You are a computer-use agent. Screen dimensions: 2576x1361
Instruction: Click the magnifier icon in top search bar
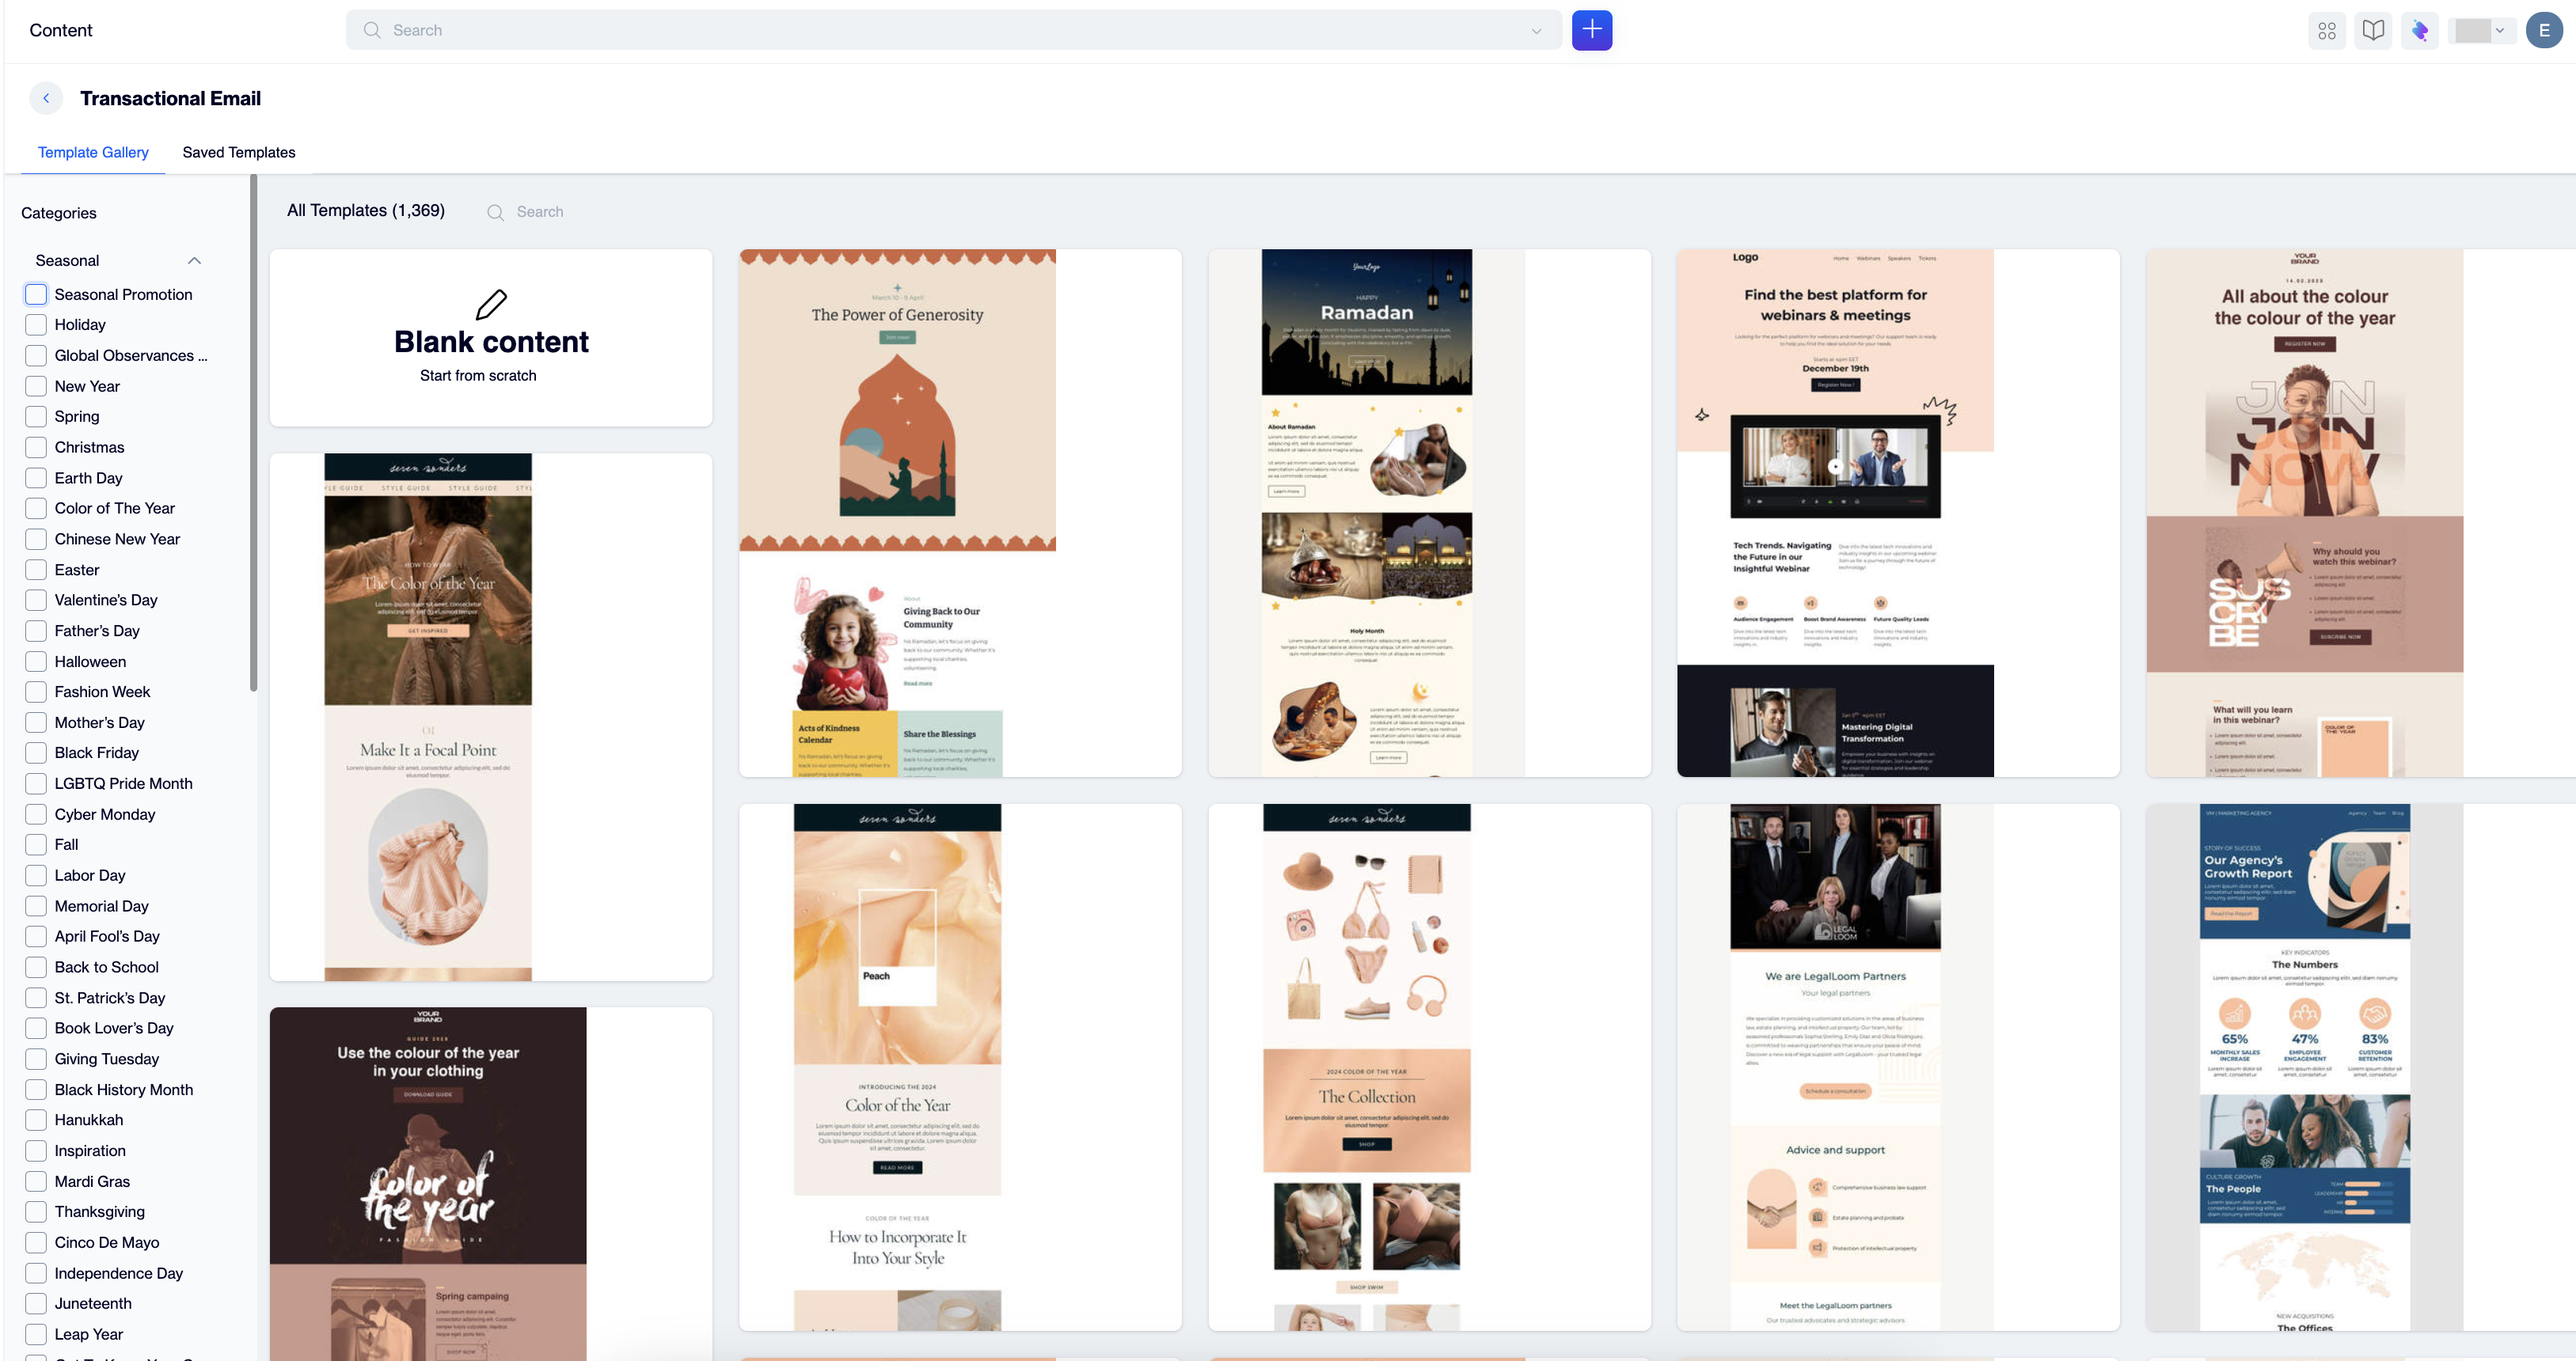(x=372, y=30)
